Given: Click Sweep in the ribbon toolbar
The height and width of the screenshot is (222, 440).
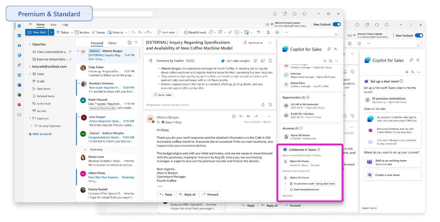Looking at the screenshot, I should point(98,32).
